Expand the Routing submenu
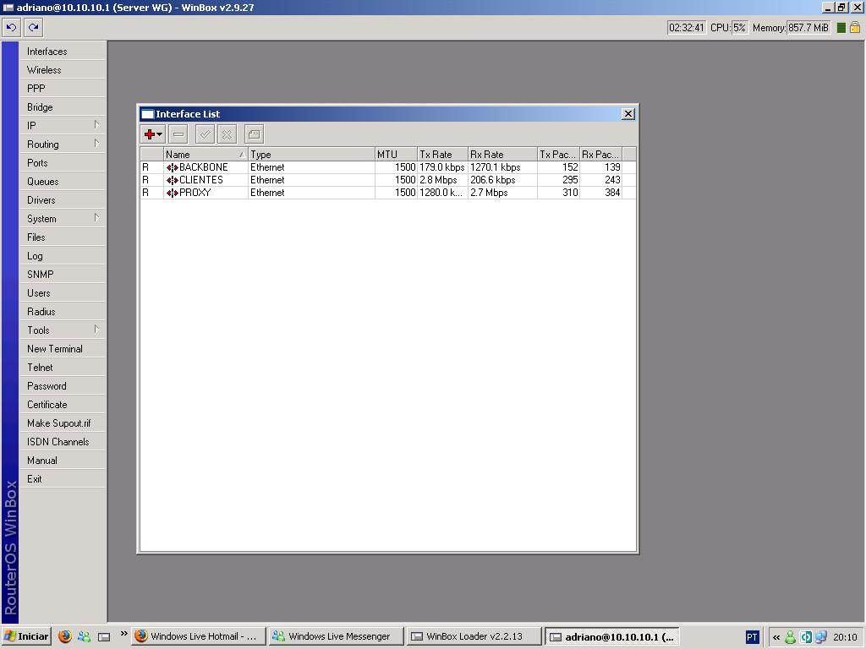Image resolution: width=866 pixels, height=649 pixels. pyautogui.click(x=63, y=144)
